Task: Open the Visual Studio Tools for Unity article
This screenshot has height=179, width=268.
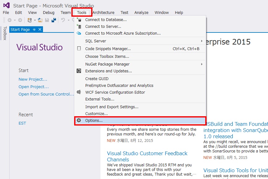Action: click(x=236, y=170)
